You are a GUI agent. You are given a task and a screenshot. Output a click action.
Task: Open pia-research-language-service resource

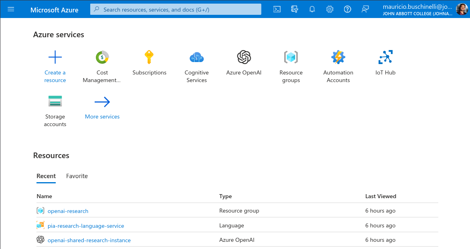[86, 226]
